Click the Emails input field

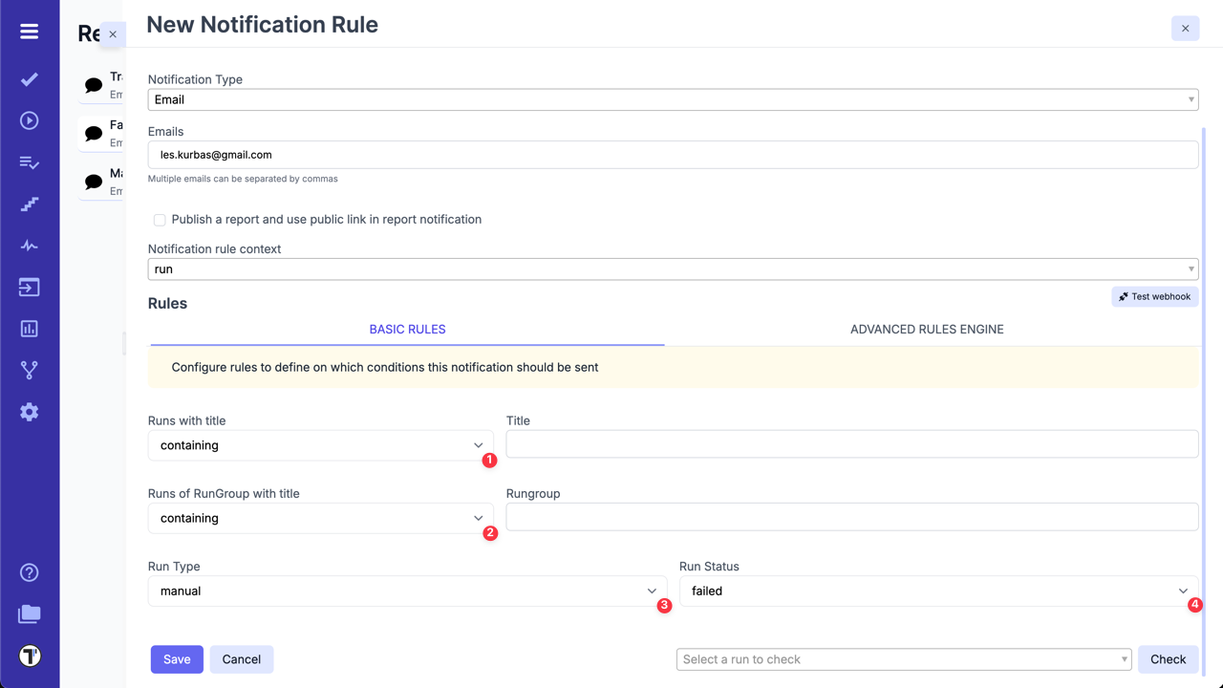tap(672, 154)
